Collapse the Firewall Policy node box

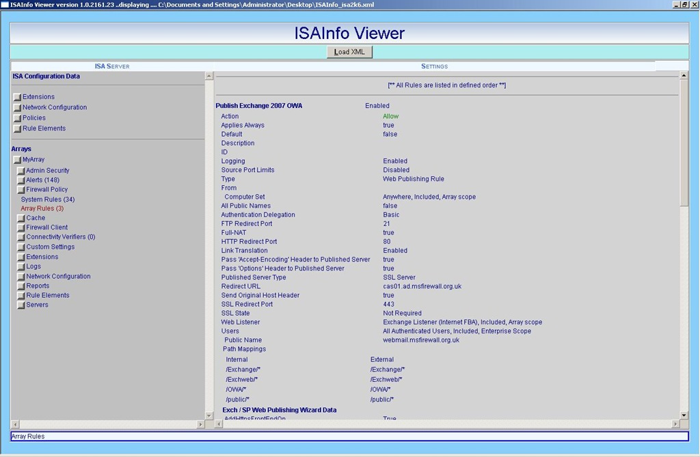21,190
